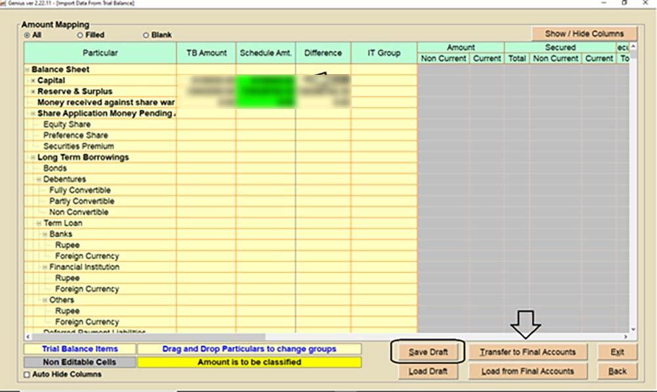Select Money received against share warrants row
The image size is (657, 392).
point(106,102)
